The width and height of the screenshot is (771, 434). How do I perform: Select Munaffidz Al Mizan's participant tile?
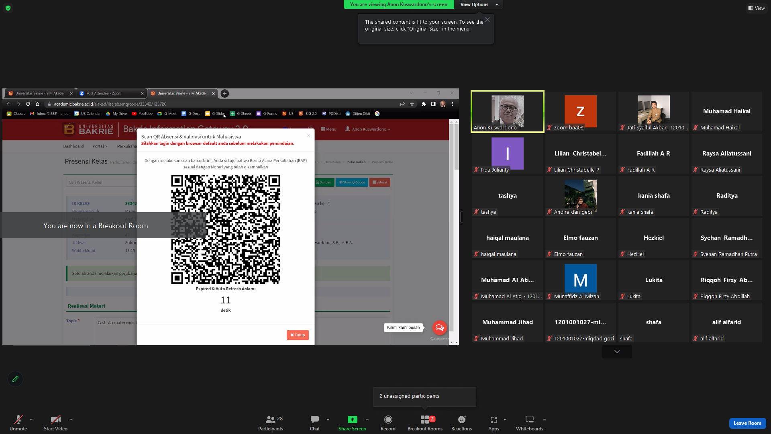pos(580,280)
